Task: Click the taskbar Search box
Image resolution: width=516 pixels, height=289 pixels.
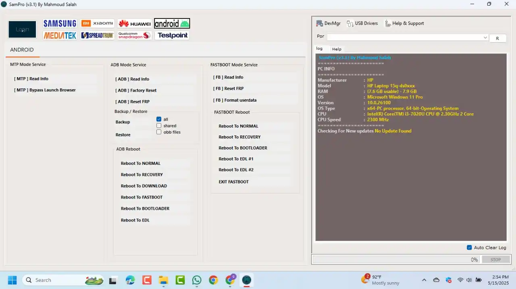Action: coord(63,280)
